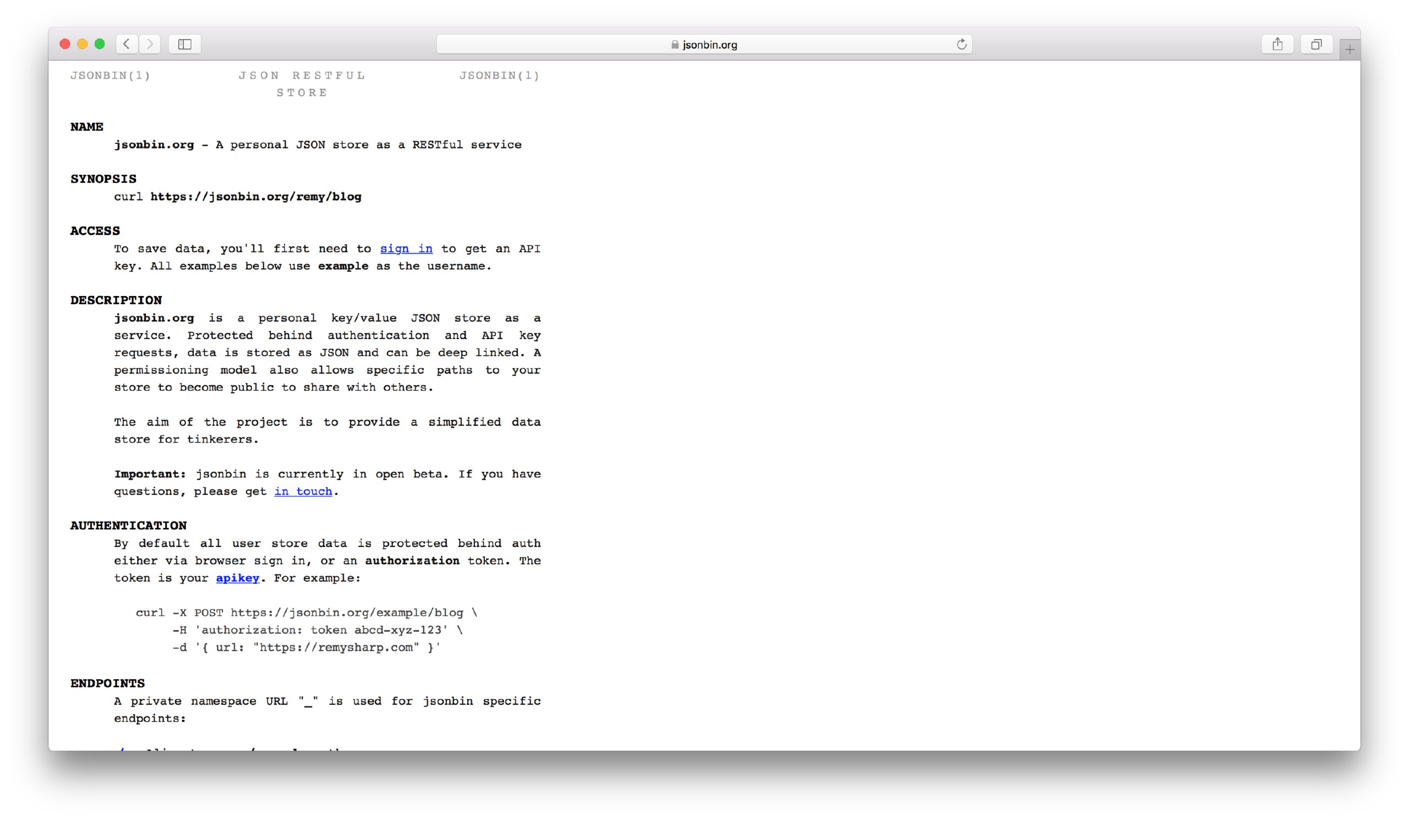
Task: Close the Safari window
Action: [65, 44]
